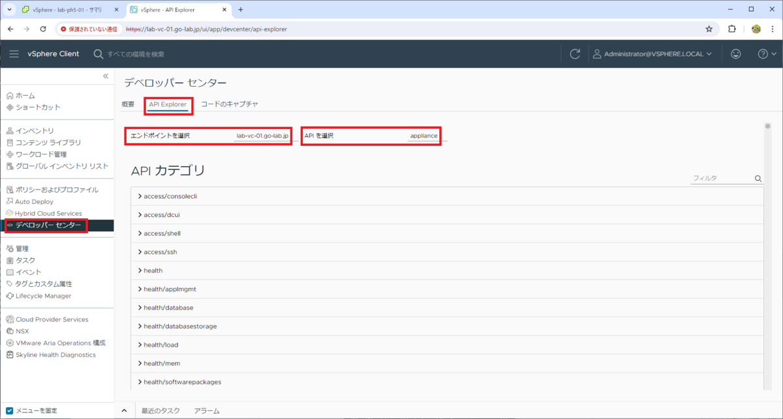This screenshot has width=783, height=419.
Task: Open the 最近のタスク tab
Action: click(x=161, y=411)
